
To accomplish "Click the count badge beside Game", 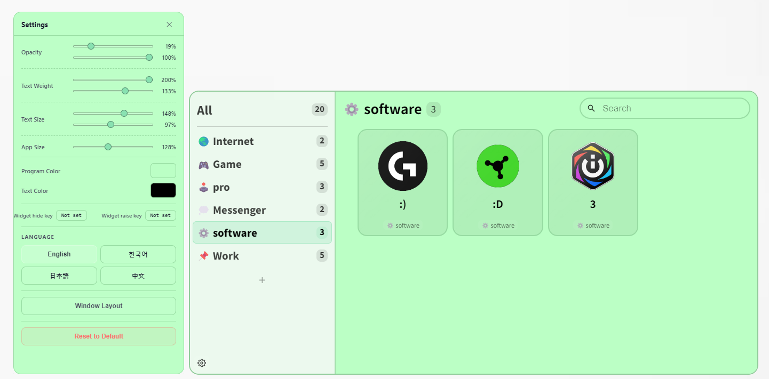I will pos(322,164).
